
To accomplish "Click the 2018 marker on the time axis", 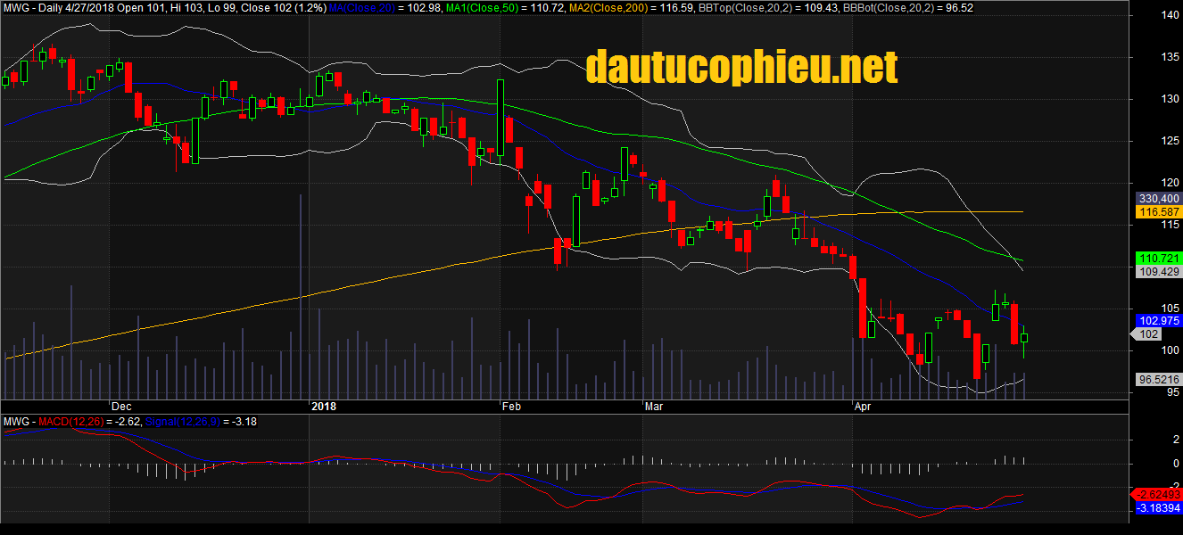I will point(323,407).
